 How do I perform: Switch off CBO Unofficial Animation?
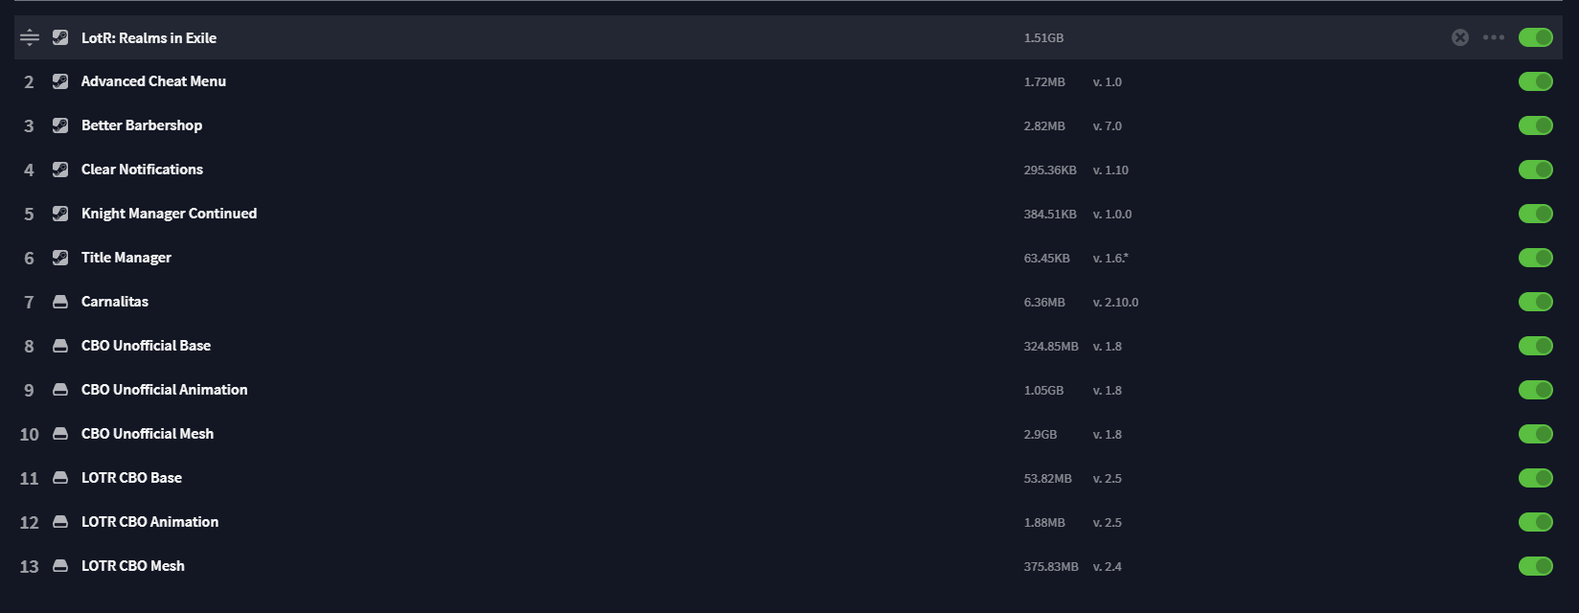[x=1536, y=390]
